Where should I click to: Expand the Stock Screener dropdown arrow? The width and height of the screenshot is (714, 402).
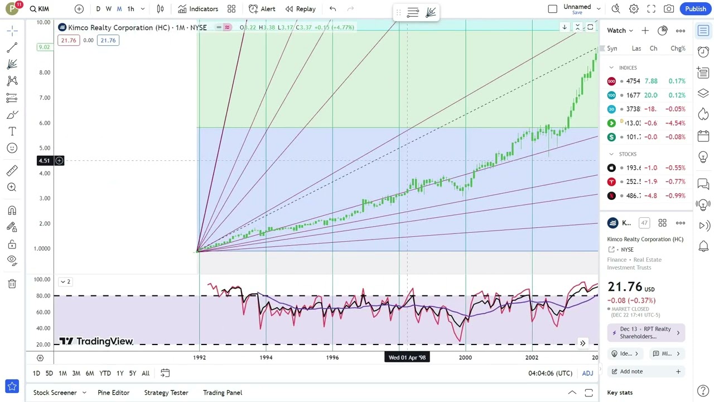tap(84, 393)
